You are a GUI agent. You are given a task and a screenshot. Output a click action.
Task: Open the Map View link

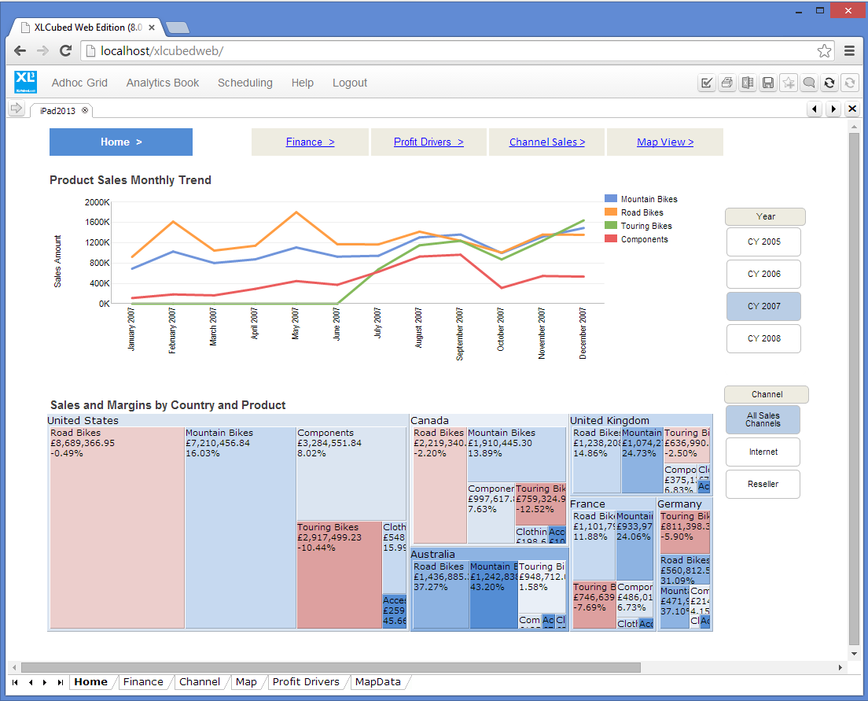click(664, 142)
